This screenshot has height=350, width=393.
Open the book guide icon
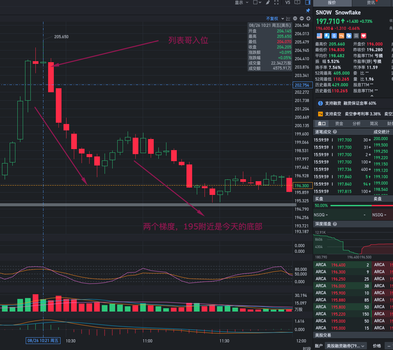click(297, 3)
